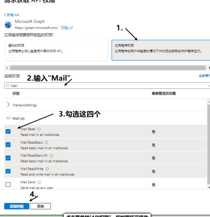Uncheck the Mail.Read permission checkbox
Viewport: 210px width, 217px height.
[x=8, y=131]
